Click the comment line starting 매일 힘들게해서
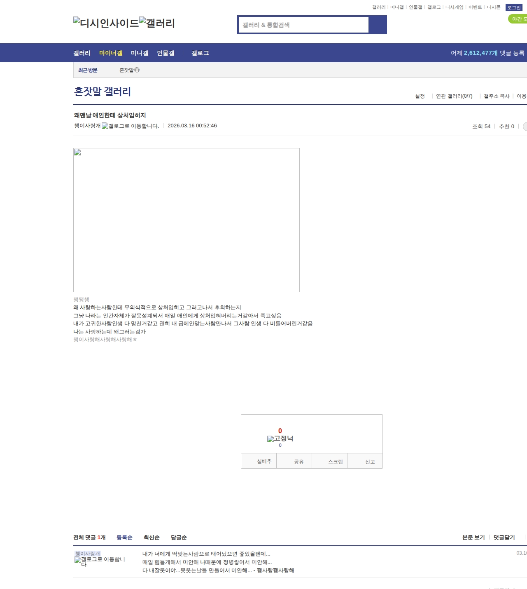 click(207, 562)
